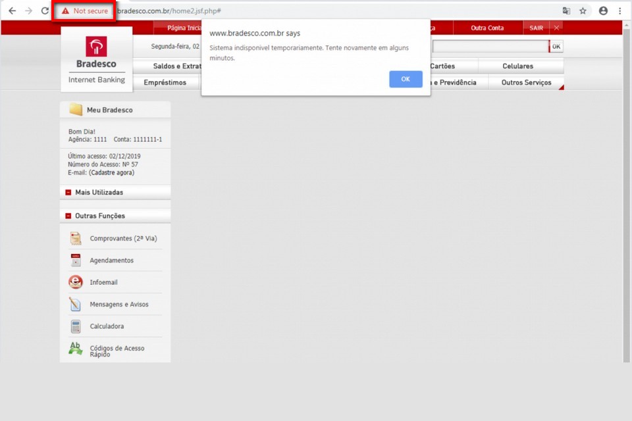This screenshot has height=421, width=632.
Task: Click the Agendamentos calendar icon
Action: tap(75, 260)
